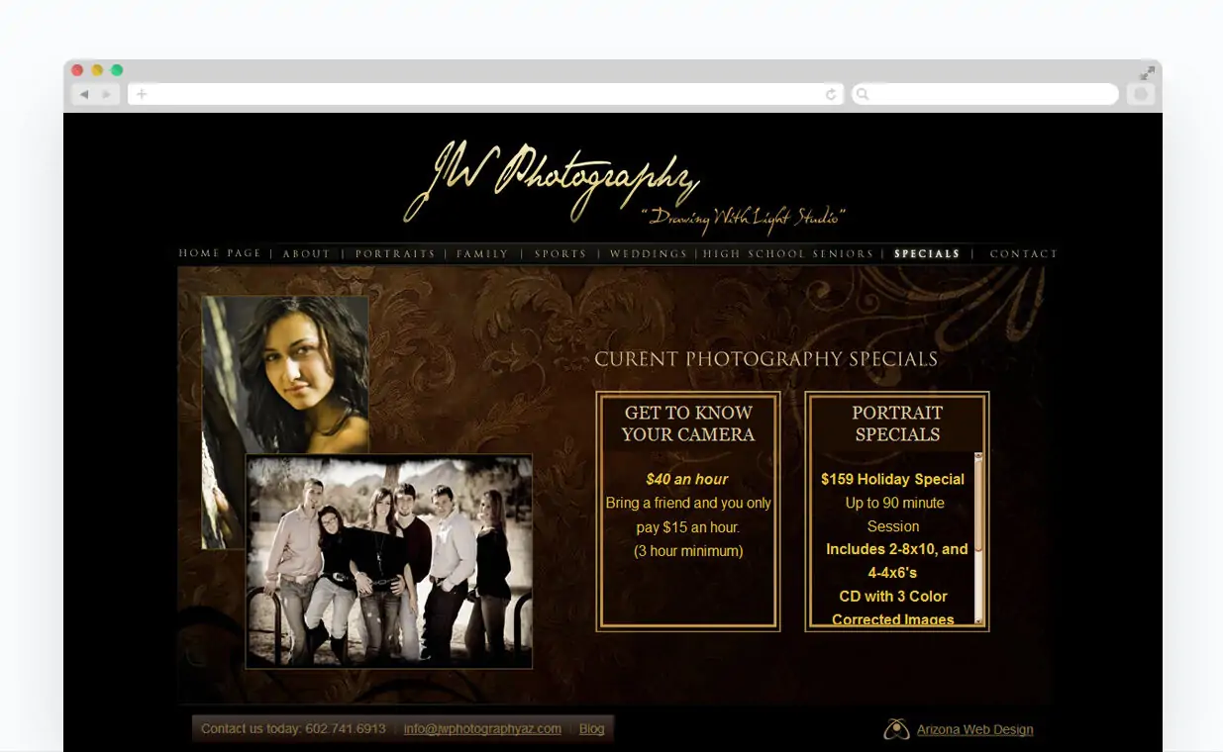Click the fullscreen expand arrows icon

point(1147,72)
